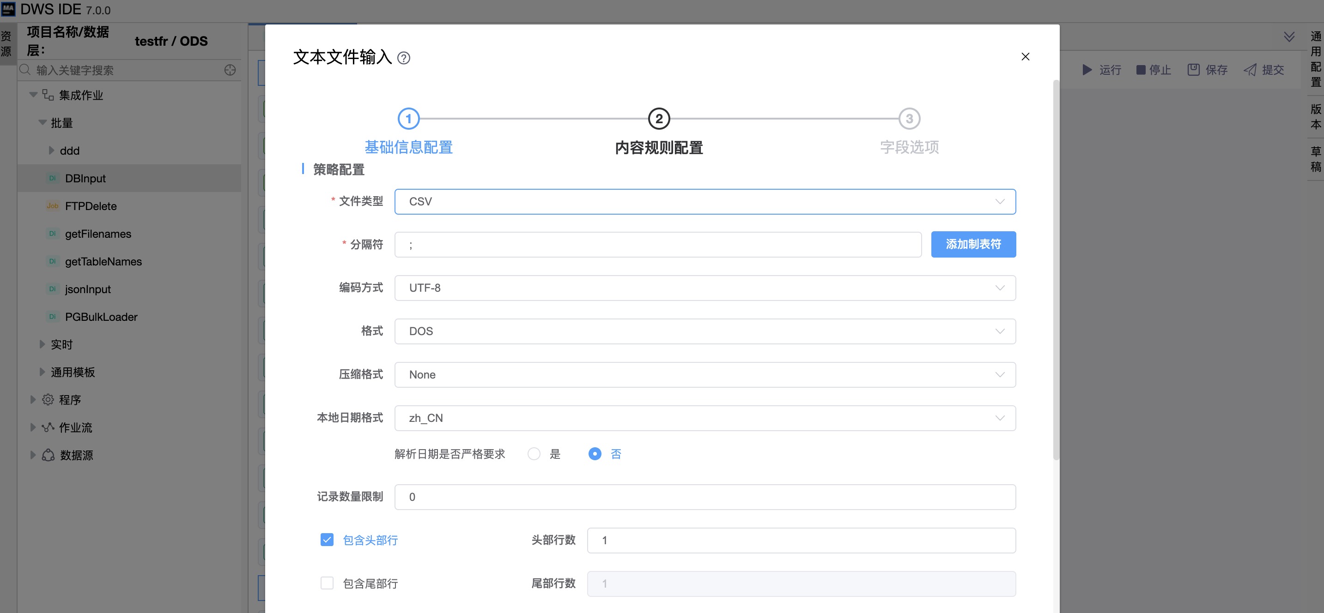1324x613 pixels.
Task: Click the Save disk icon
Action: point(1193,70)
